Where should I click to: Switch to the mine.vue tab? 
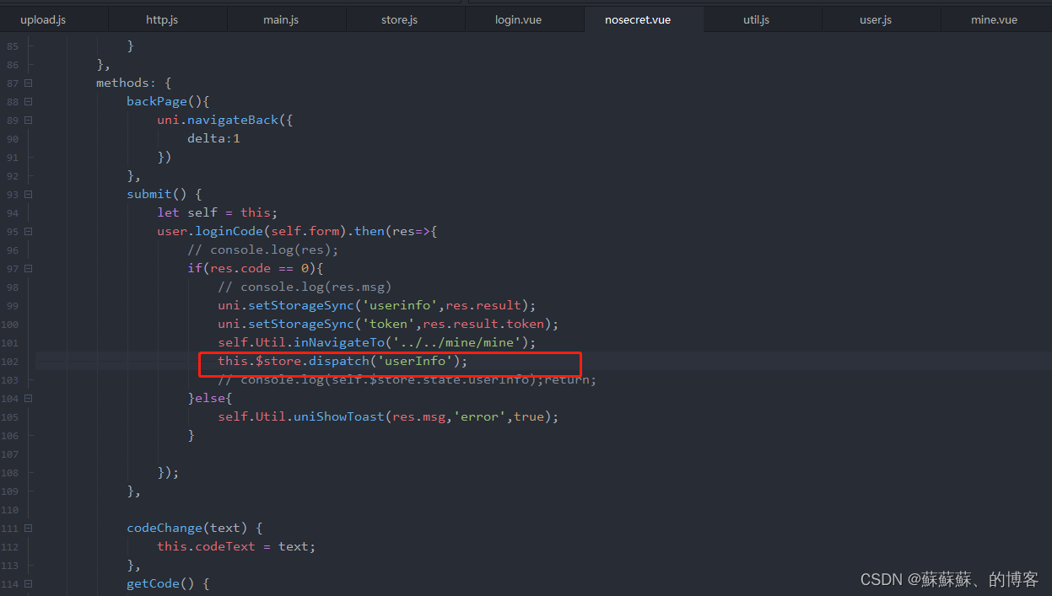coord(994,19)
